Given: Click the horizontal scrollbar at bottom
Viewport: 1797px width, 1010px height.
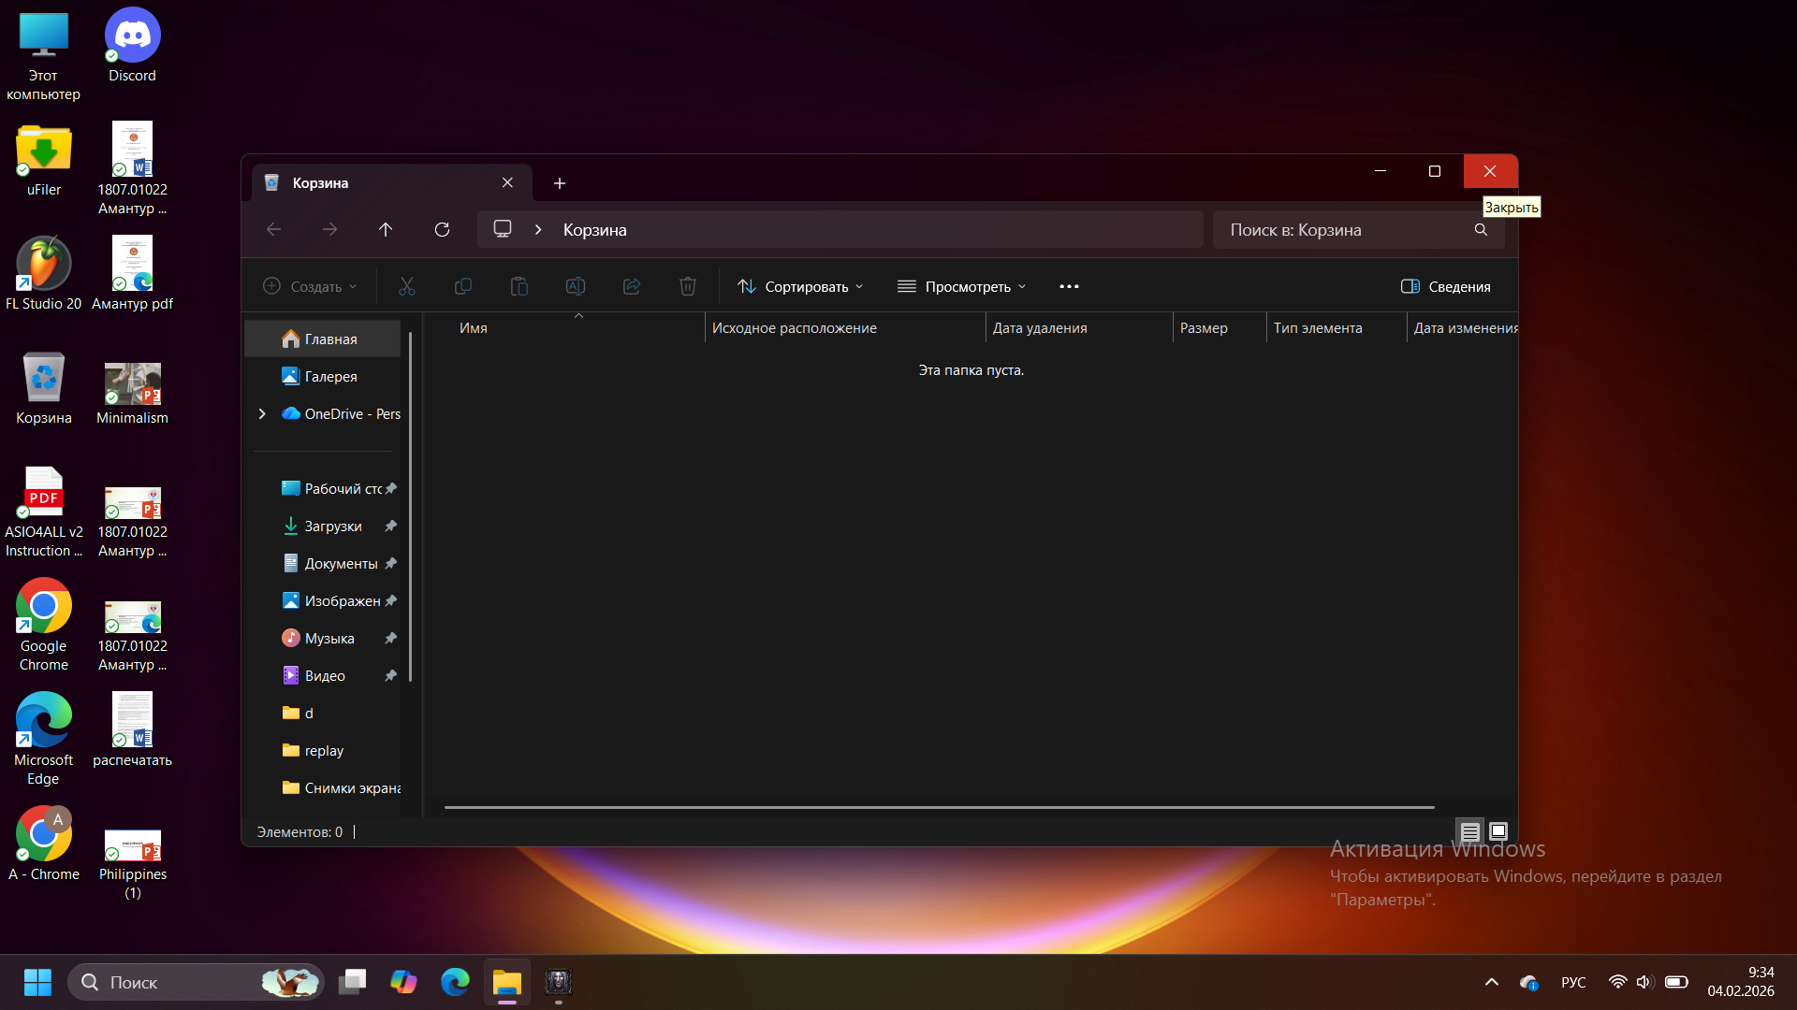Looking at the screenshot, I should pyautogui.click(x=939, y=807).
